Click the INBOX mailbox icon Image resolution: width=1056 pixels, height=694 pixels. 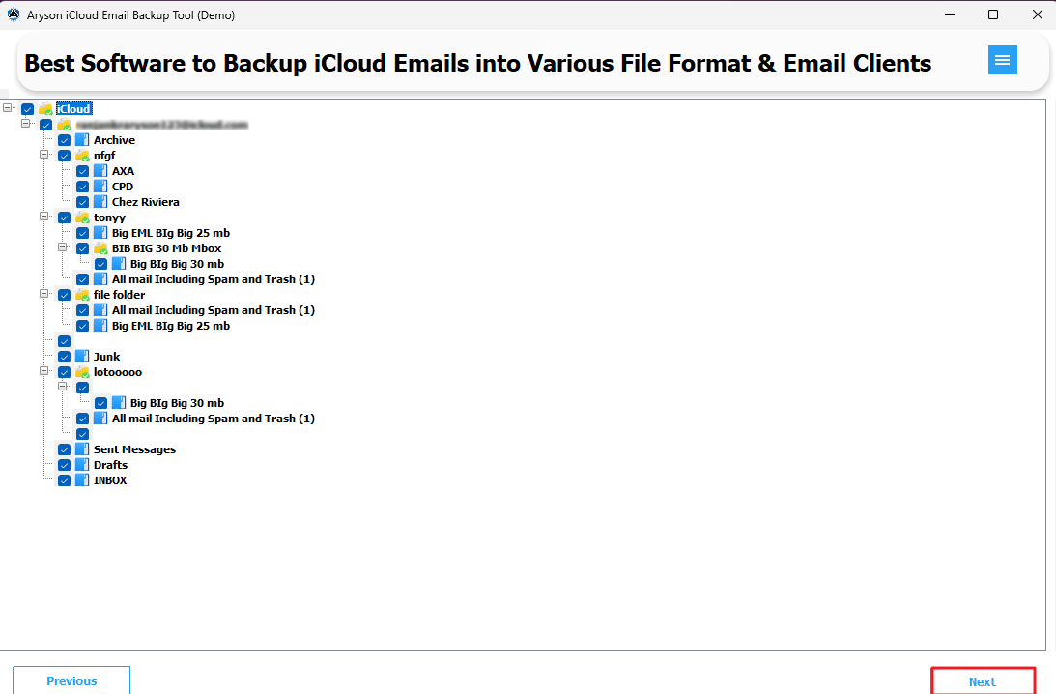(x=82, y=480)
